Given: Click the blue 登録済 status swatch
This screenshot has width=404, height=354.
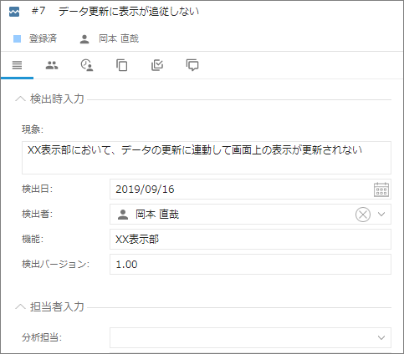Looking at the screenshot, I should coord(18,38).
